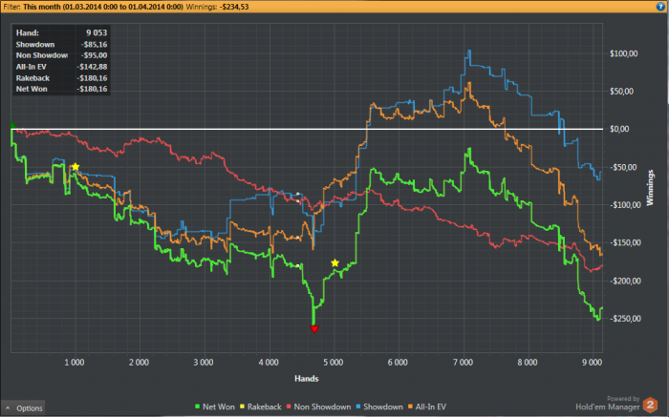Click the Non Showdown -$95,00 tooltip row
This screenshot has height=417, width=669.
point(61,55)
